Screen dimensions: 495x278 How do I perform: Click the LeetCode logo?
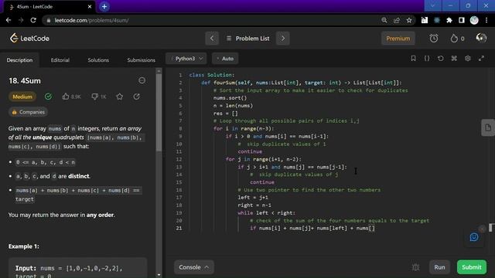[x=29, y=38]
